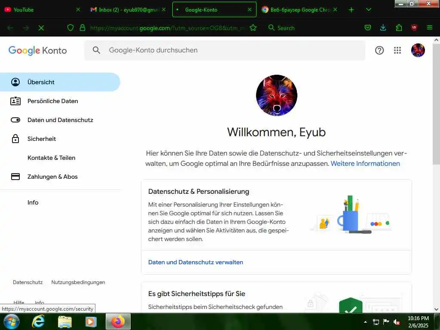Viewport: 440px width, 330px height.
Task: Show site info via the padlock icon
Action: click(x=82, y=27)
